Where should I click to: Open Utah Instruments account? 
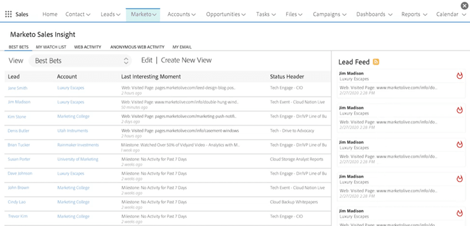coord(72,131)
